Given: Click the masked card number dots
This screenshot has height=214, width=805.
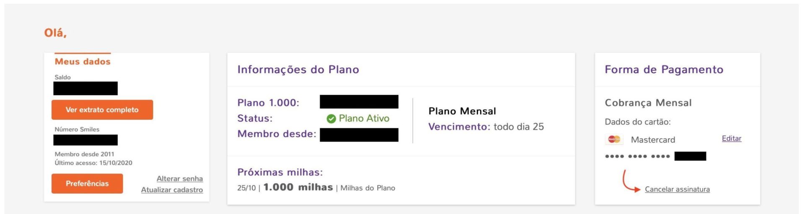Looking at the screenshot, I should (637, 156).
